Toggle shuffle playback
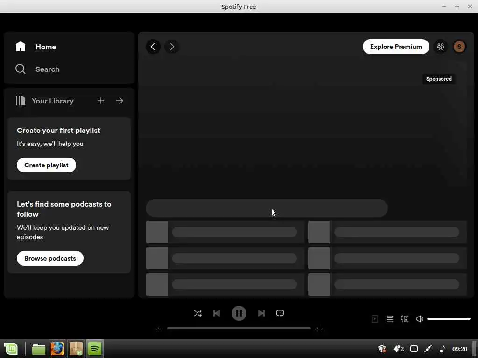The image size is (478, 358). point(197,313)
